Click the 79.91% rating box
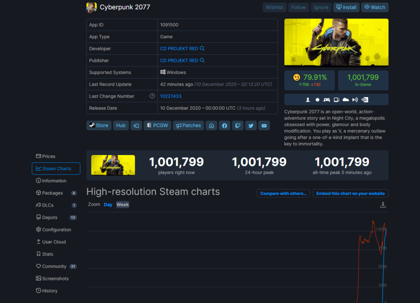Viewport: 420px width, 303px height. 310,80
